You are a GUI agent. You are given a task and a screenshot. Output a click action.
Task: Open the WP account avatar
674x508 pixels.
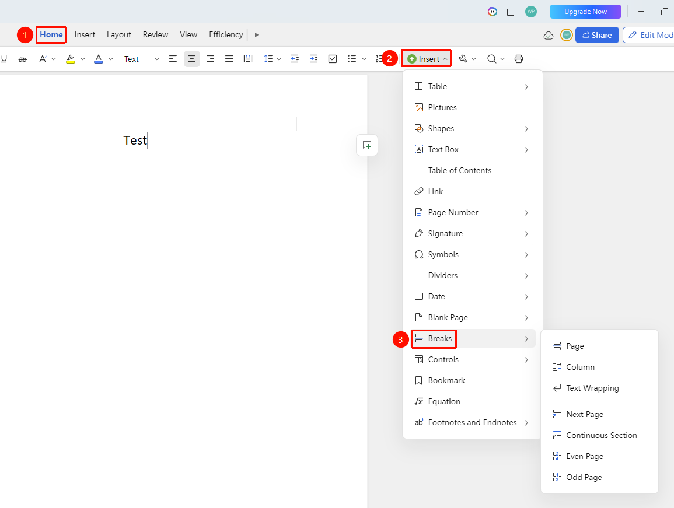pos(531,12)
